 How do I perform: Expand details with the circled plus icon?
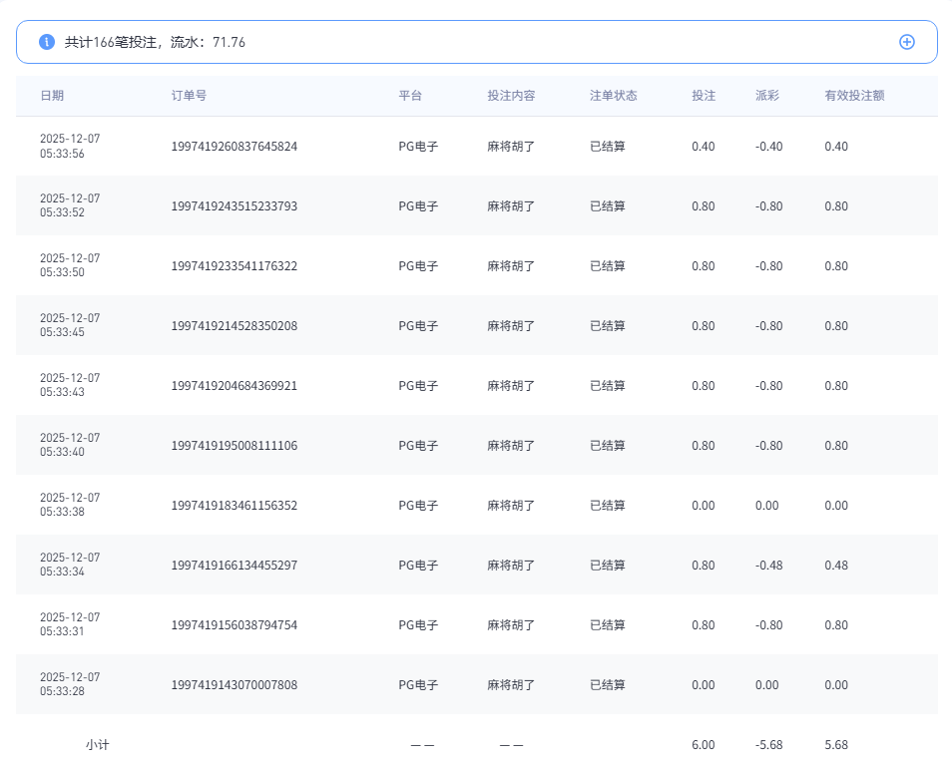[x=906, y=42]
